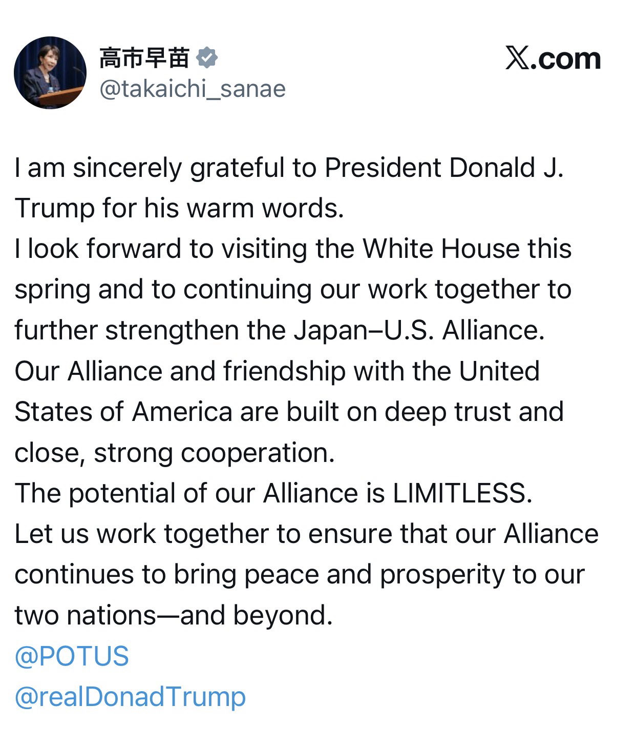This screenshot has width=636, height=746.
Task: Click "close, strong cooperation" text
Action: [x=174, y=453]
